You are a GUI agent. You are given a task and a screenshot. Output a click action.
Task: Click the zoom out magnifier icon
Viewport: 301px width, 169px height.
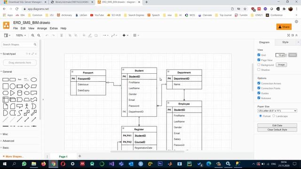(39, 36)
